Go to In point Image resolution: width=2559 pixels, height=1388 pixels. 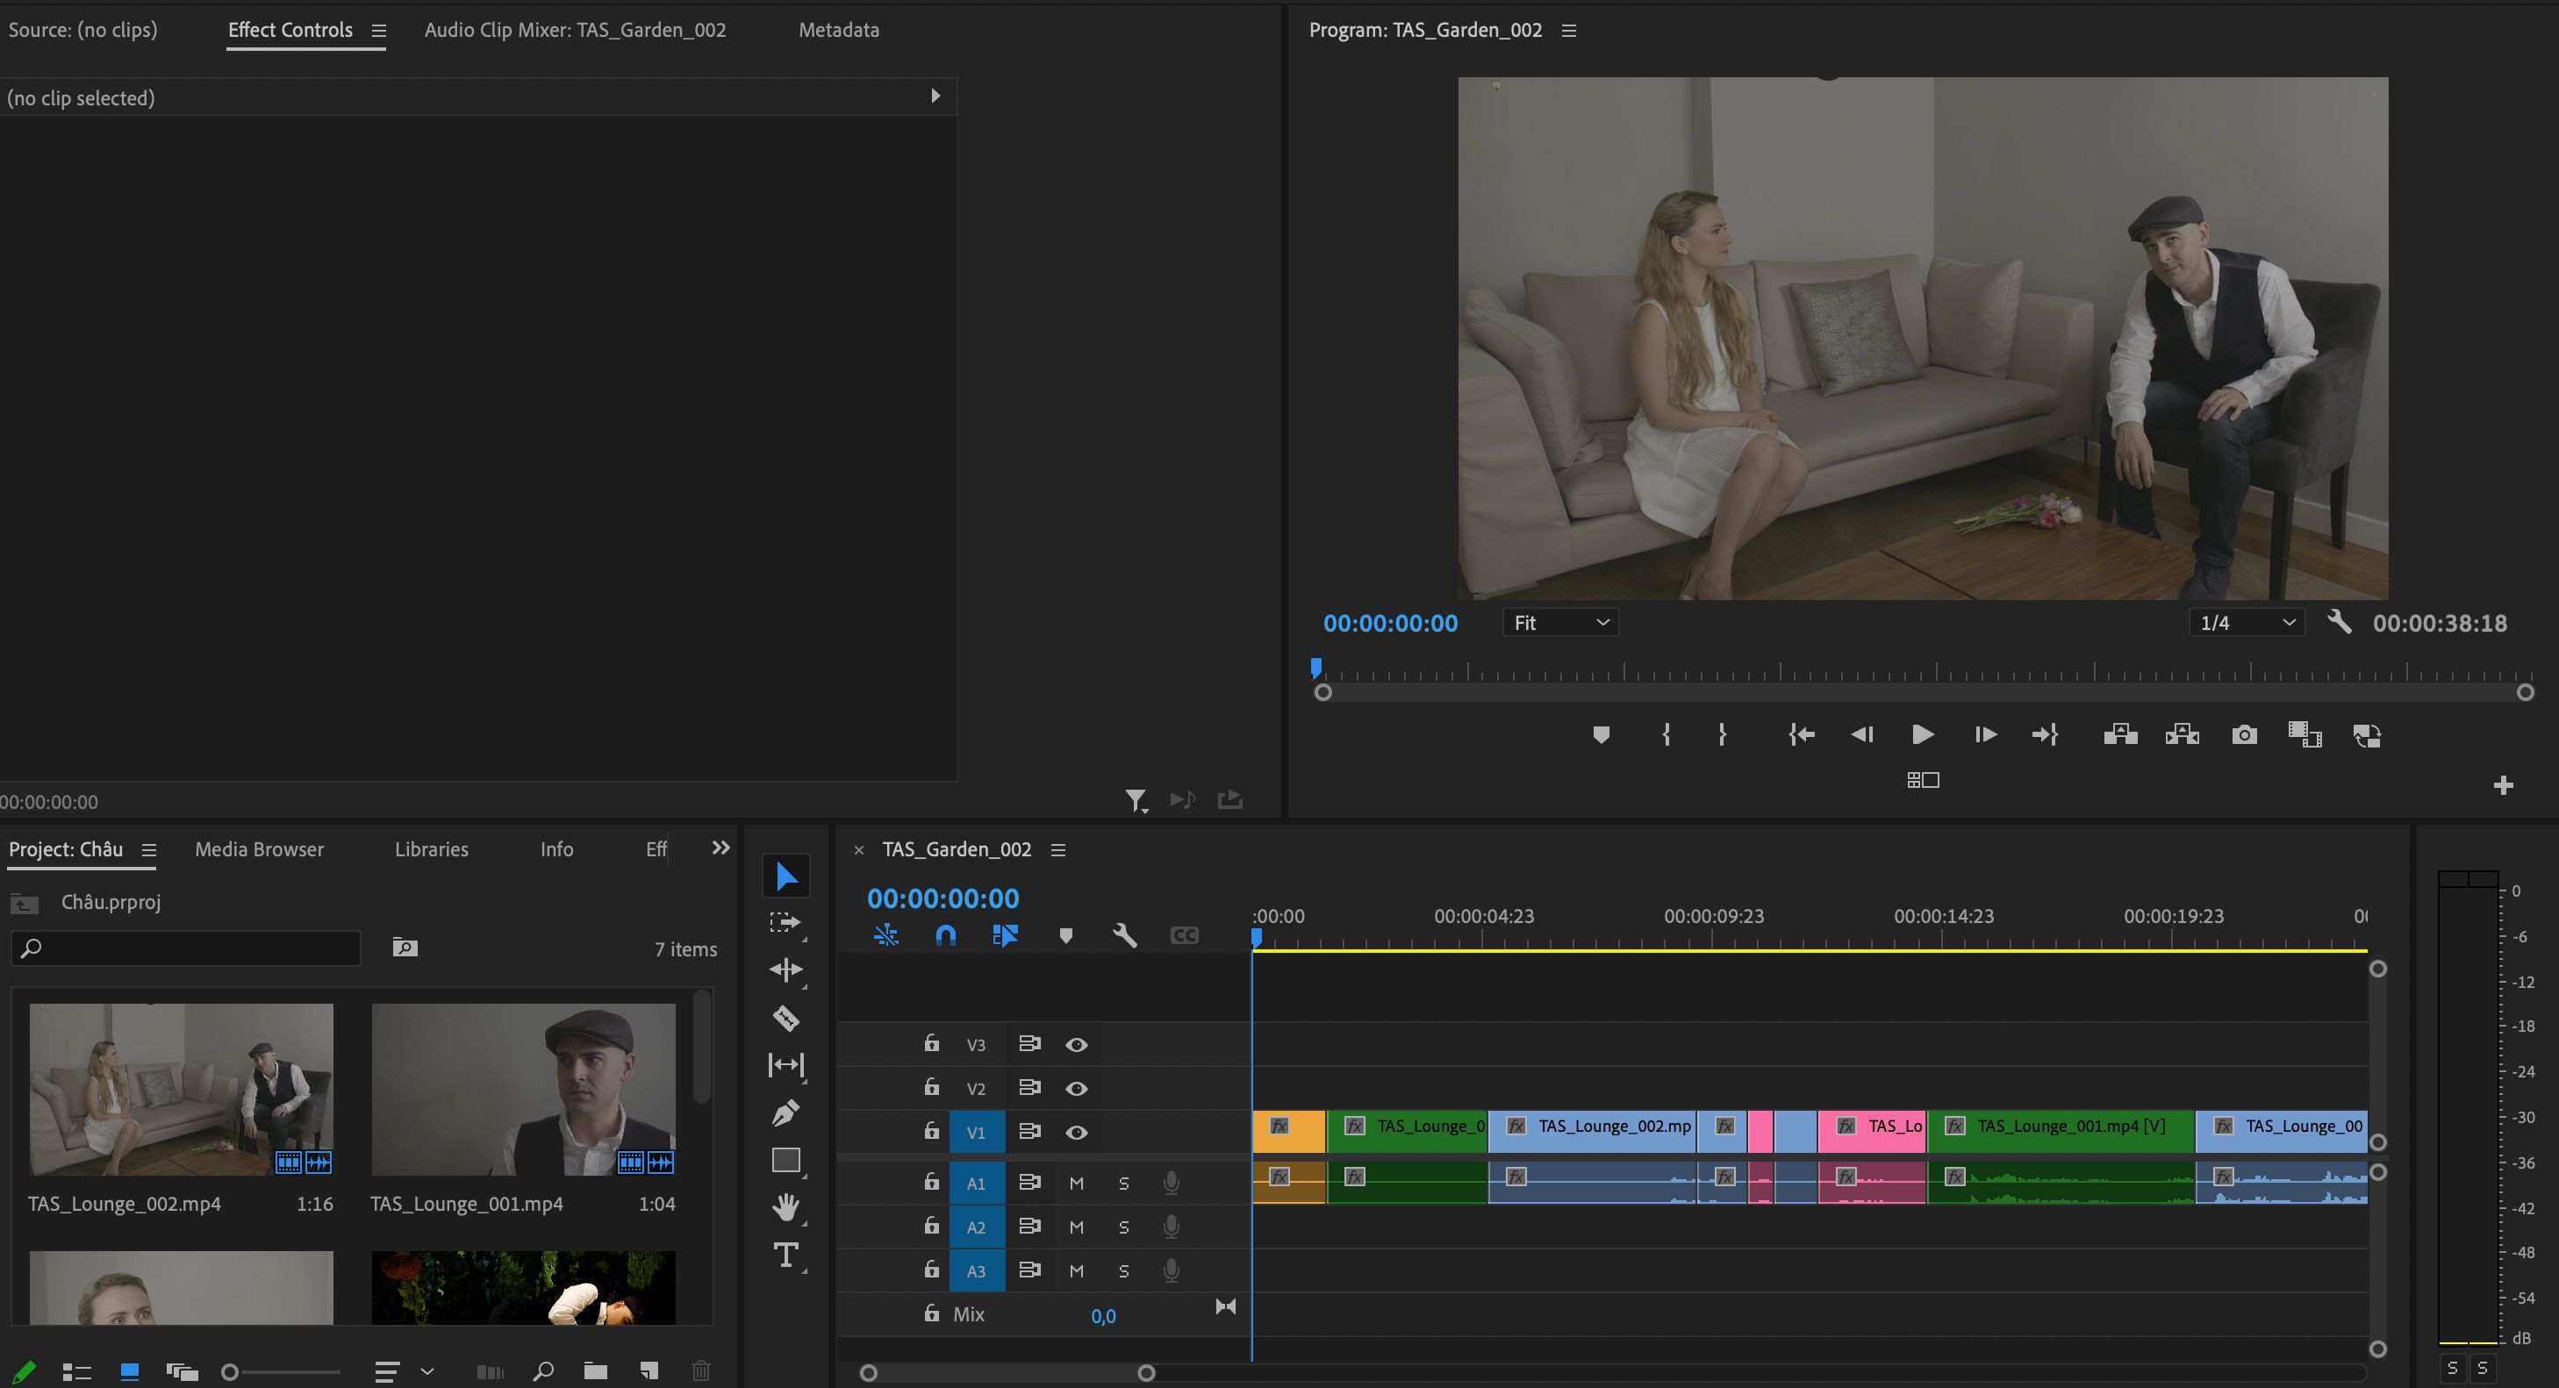1801,734
